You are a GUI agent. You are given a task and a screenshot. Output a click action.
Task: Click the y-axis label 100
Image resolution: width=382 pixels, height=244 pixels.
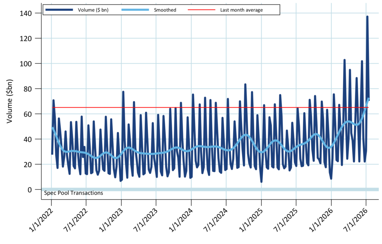coord(26,64)
